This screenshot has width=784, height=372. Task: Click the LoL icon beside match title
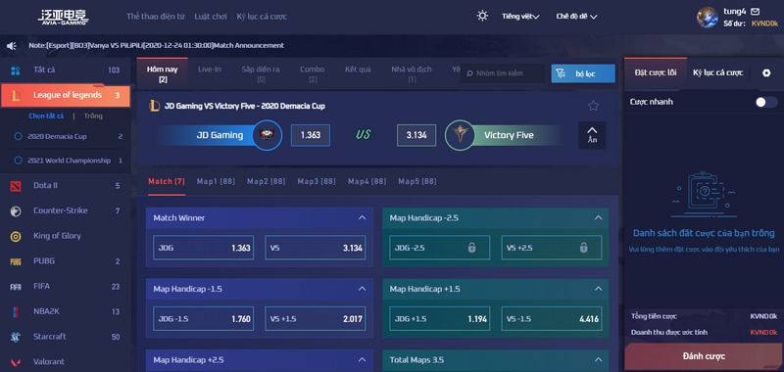click(x=154, y=106)
